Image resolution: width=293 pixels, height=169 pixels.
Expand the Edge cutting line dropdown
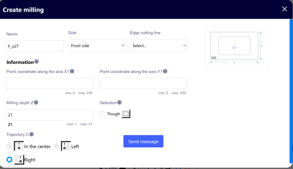[x=158, y=46]
